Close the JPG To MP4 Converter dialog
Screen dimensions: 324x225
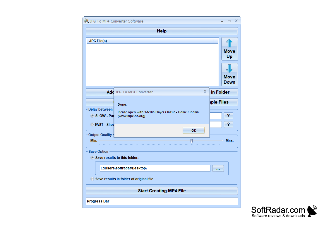pos(205,92)
